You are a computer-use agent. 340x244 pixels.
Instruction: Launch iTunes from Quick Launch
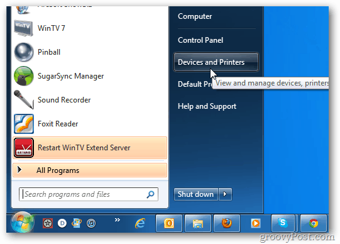91,223
